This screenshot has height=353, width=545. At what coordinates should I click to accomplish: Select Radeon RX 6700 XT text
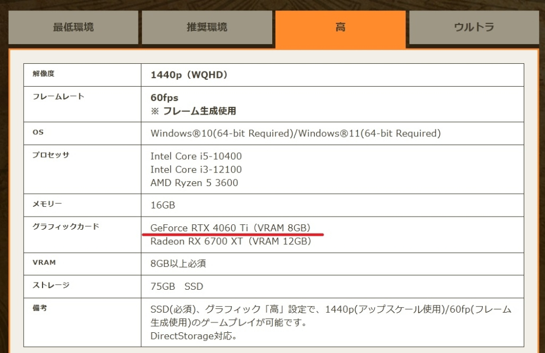coord(231,242)
